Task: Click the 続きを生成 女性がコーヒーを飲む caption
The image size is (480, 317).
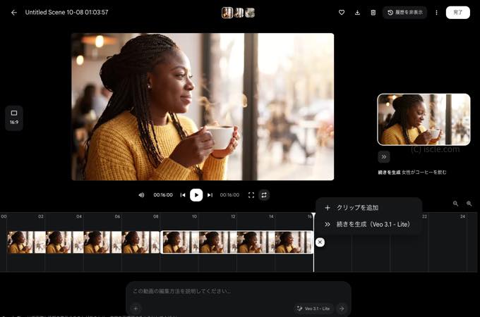Action: pyautogui.click(x=412, y=173)
